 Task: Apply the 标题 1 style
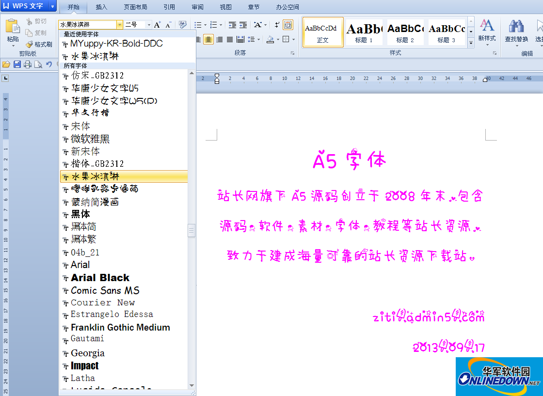pyautogui.click(x=364, y=32)
